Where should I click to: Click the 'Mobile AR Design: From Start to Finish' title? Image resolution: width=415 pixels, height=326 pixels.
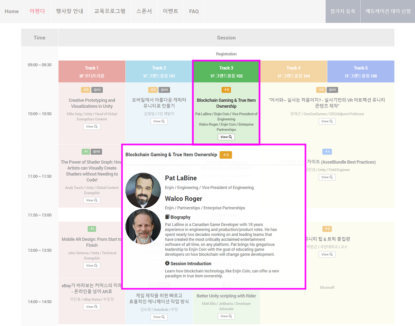92,242
